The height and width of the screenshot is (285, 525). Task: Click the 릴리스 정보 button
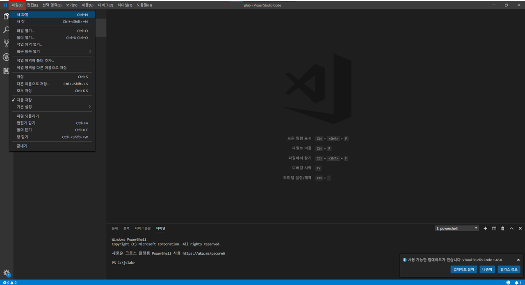(x=509, y=269)
